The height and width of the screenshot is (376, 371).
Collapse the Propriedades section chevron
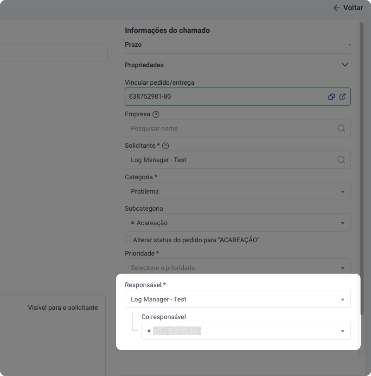tap(345, 65)
